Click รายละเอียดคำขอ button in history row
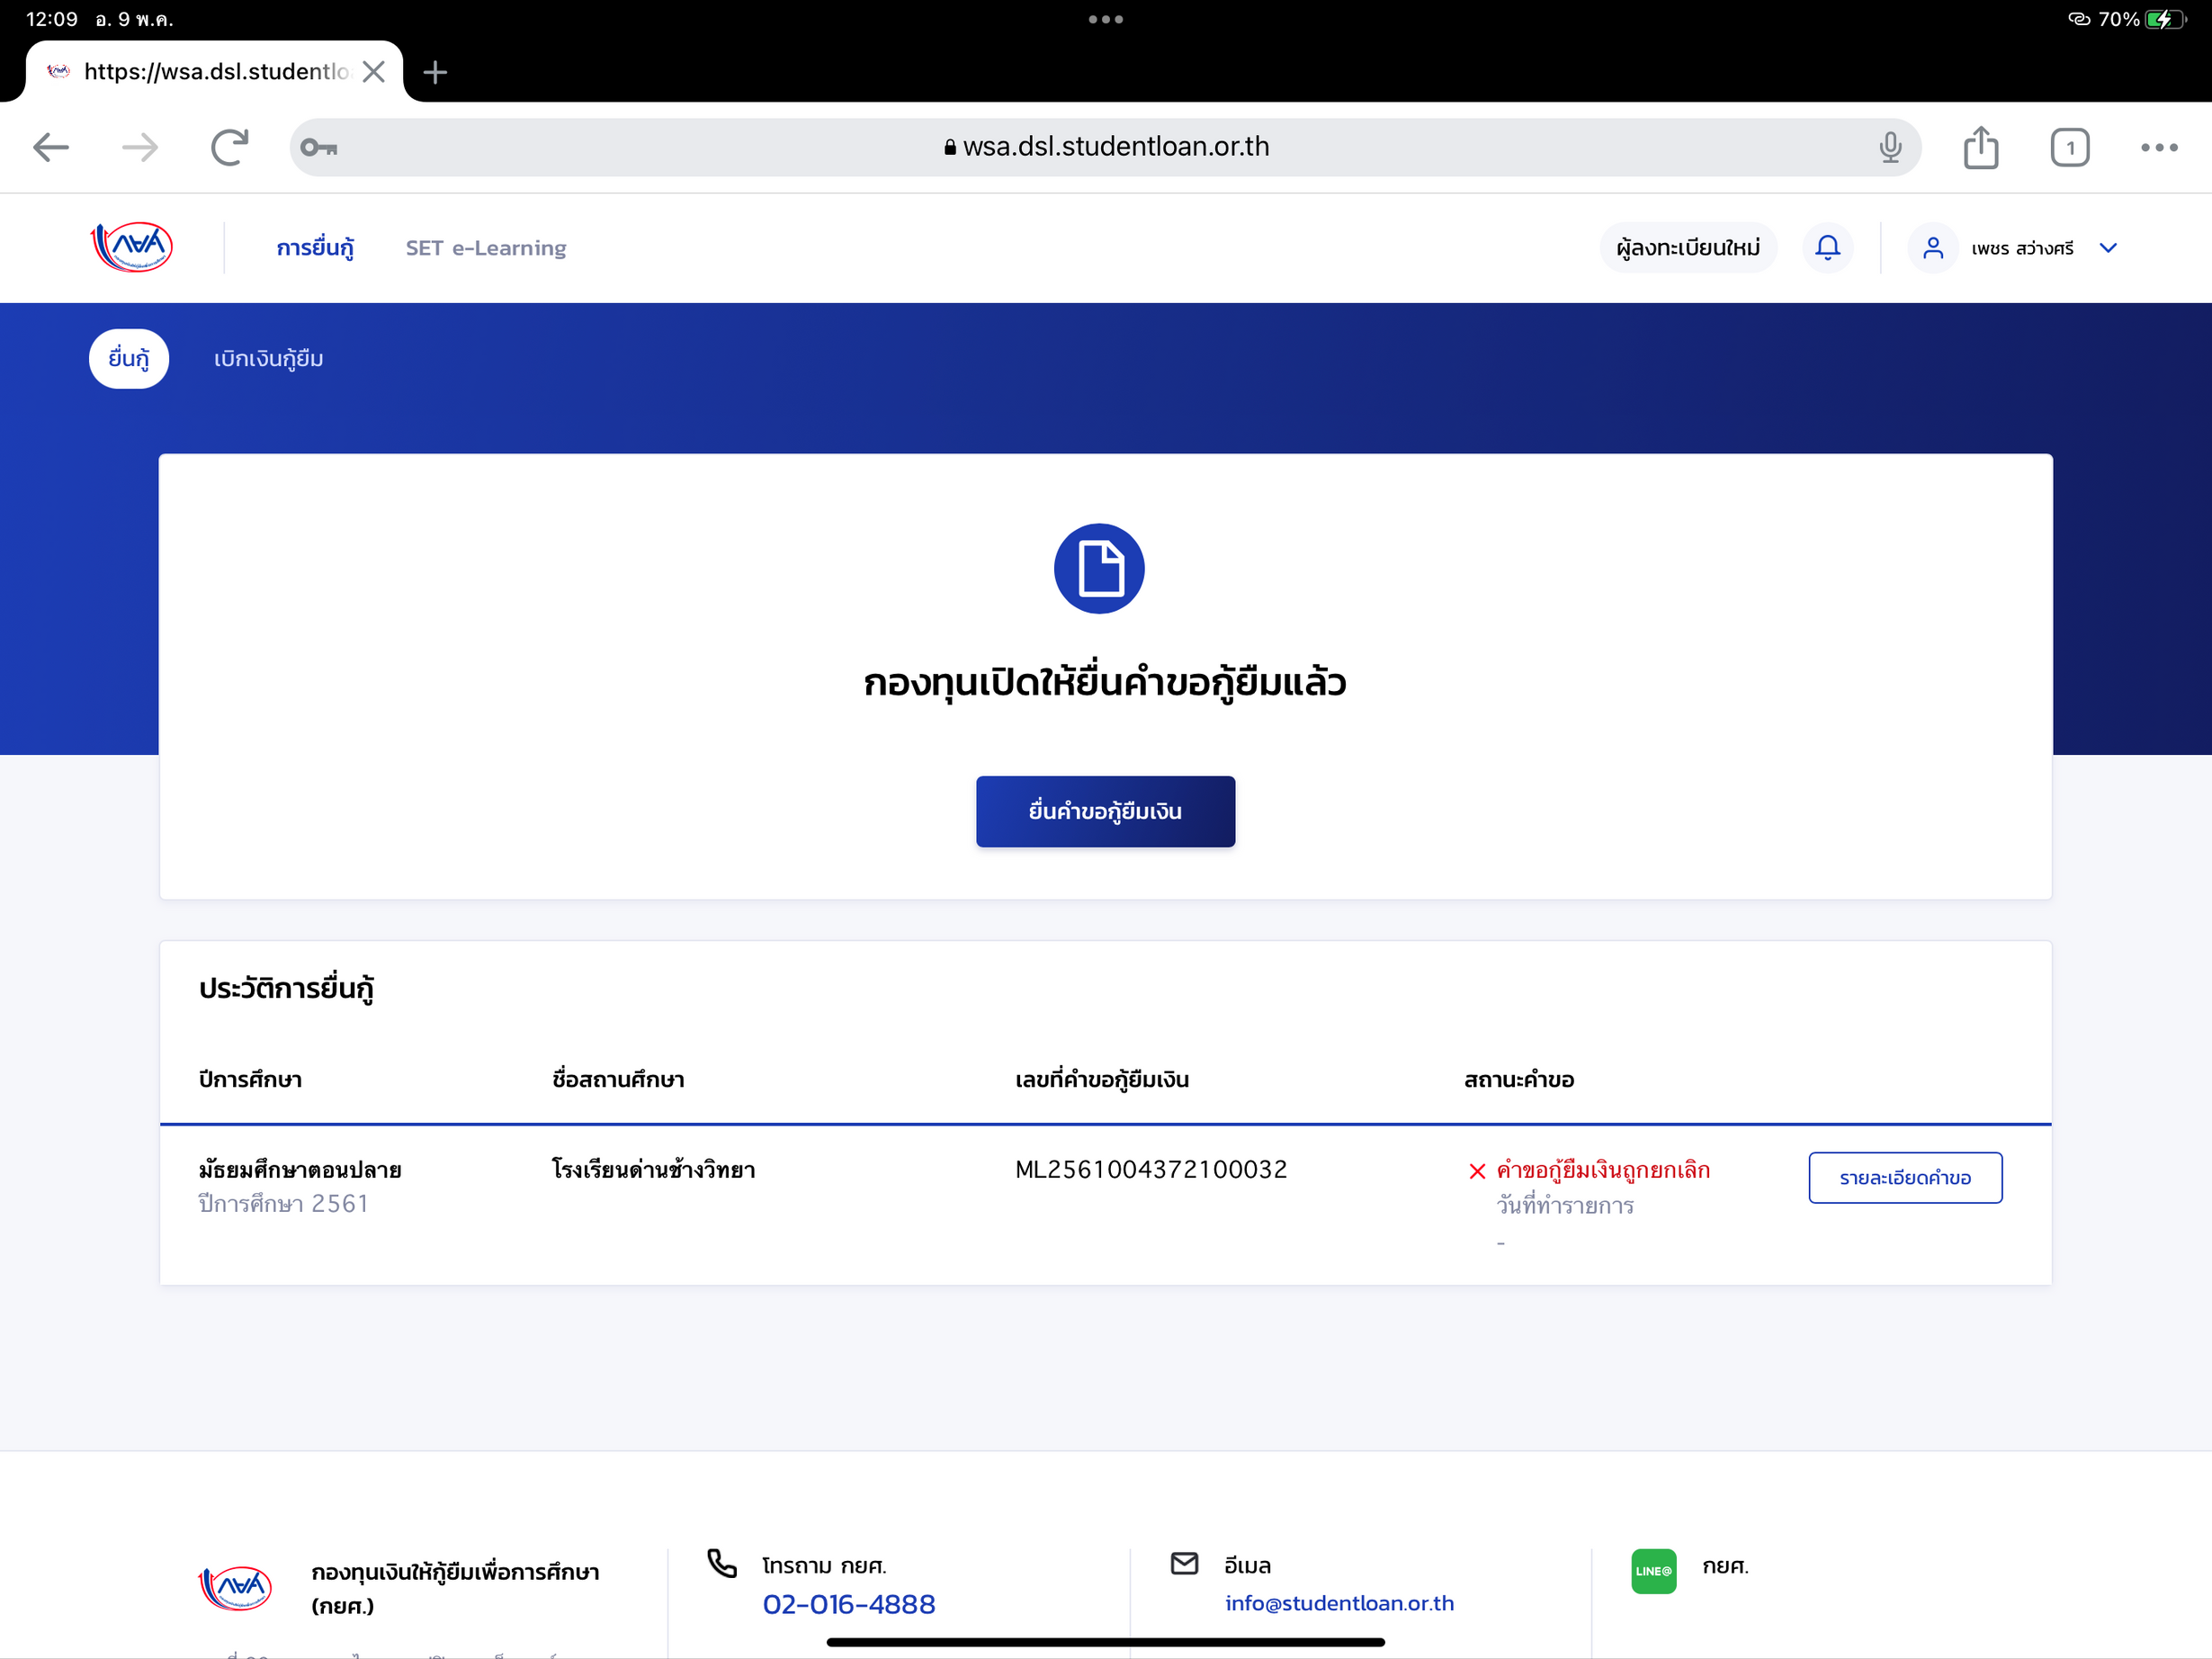Viewport: 2212px width, 1659px height. click(x=1904, y=1177)
